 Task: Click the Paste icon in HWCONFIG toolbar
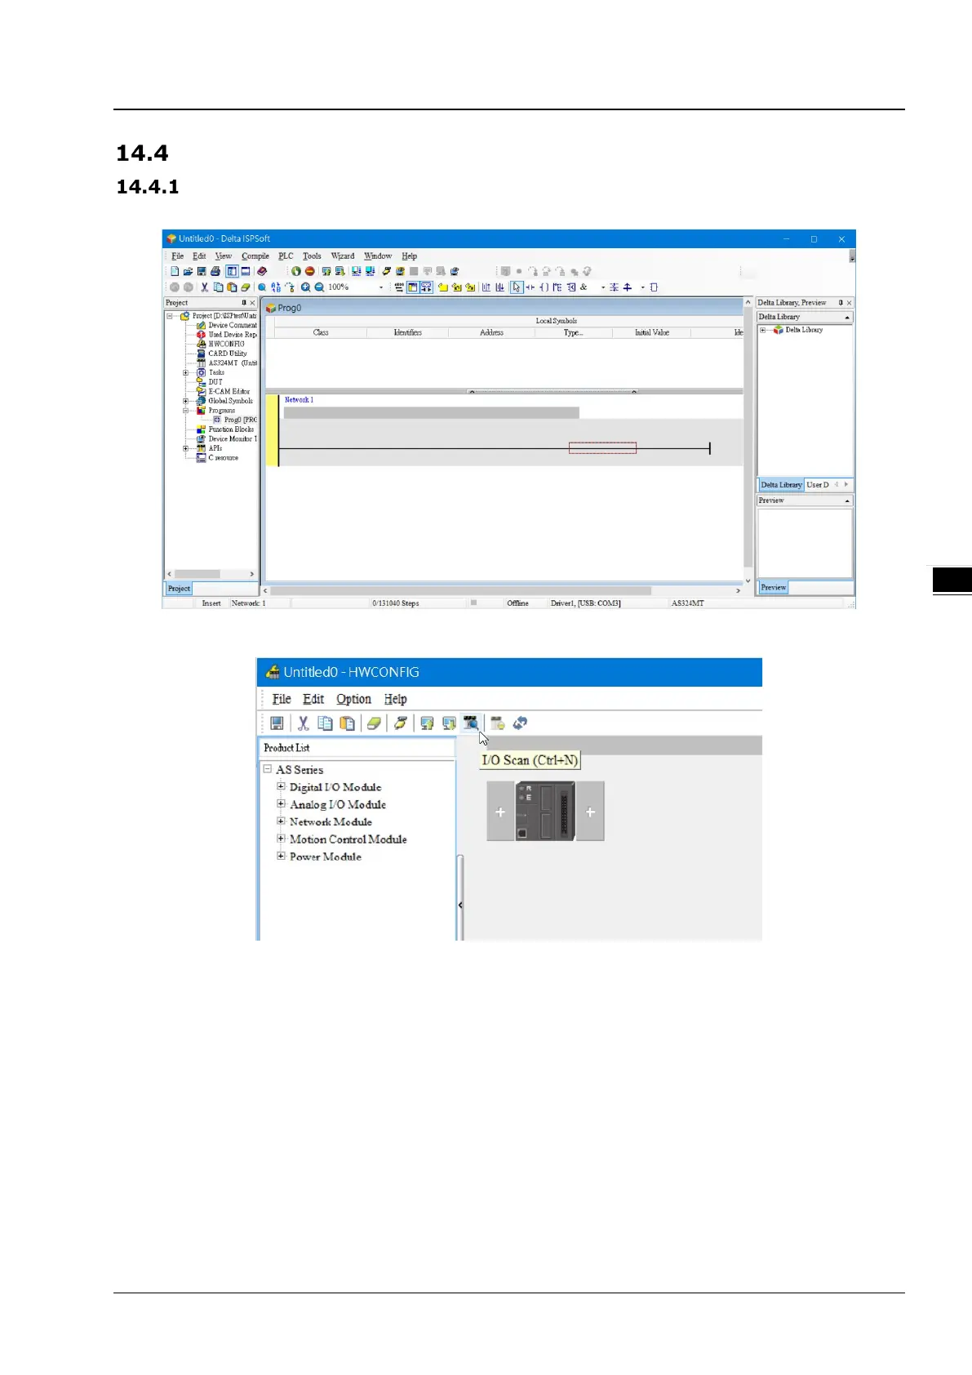coord(347,723)
